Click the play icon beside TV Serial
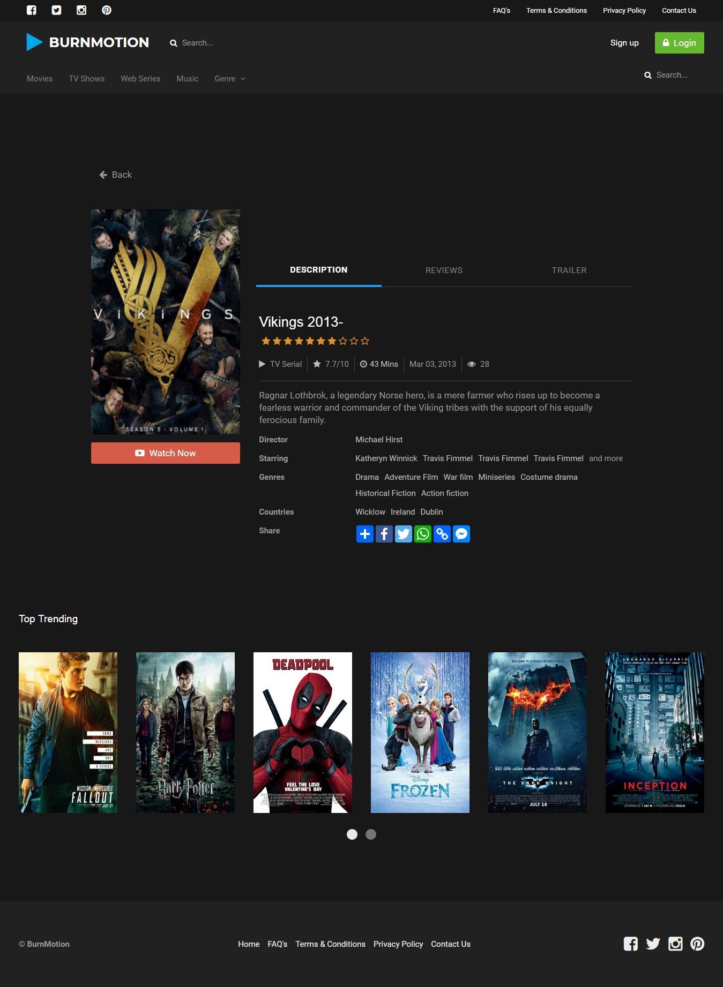 click(262, 364)
